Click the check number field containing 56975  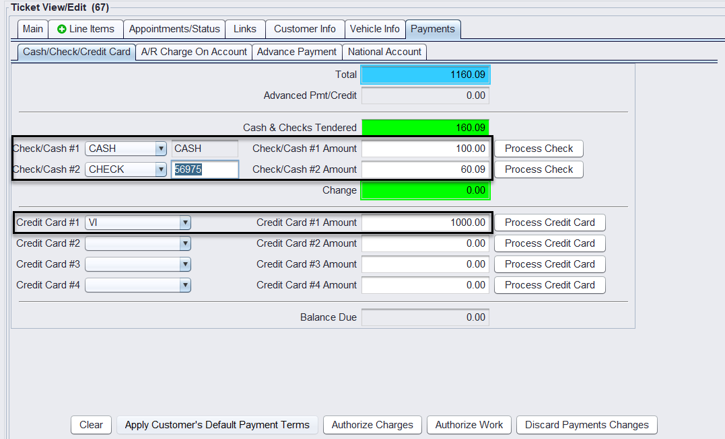tap(205, 169)
